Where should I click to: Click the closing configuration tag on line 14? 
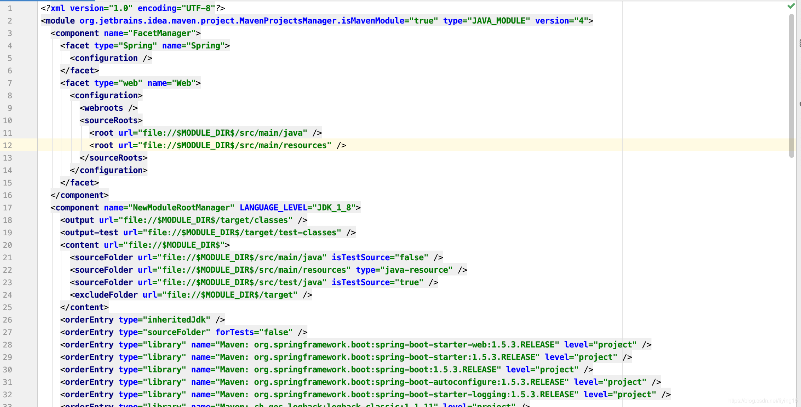(x=109, y=170)
